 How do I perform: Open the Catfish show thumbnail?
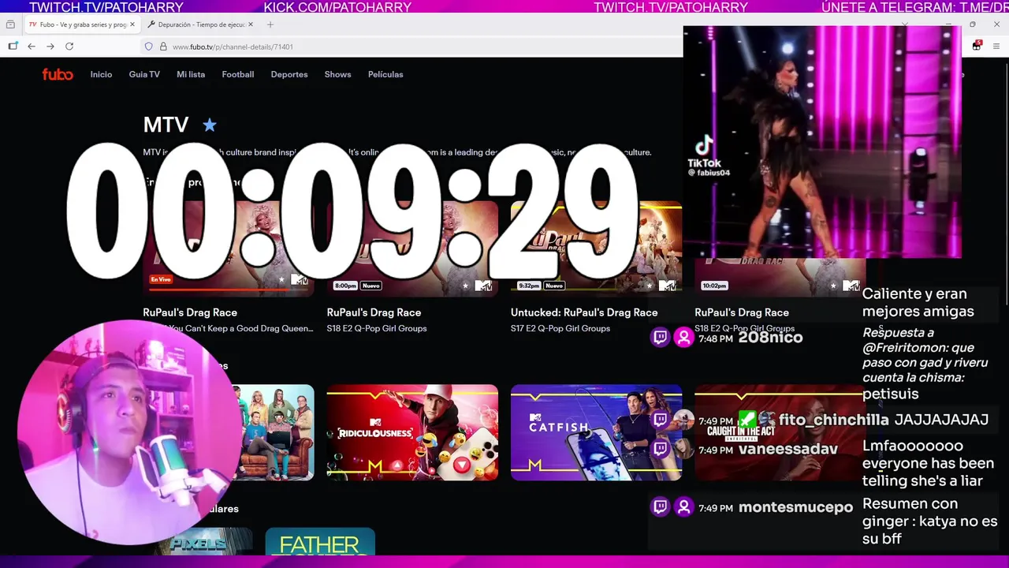point(596,432)
